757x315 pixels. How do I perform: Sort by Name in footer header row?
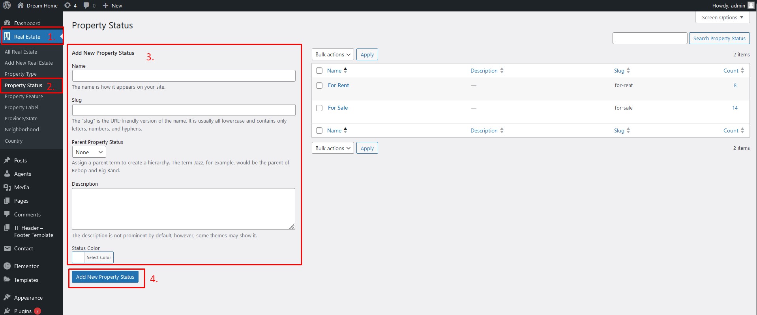click(337, 130)
